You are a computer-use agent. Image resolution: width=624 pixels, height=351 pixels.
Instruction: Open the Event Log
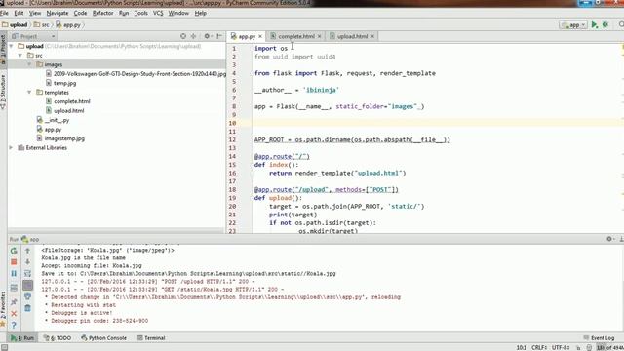[600, 338]
